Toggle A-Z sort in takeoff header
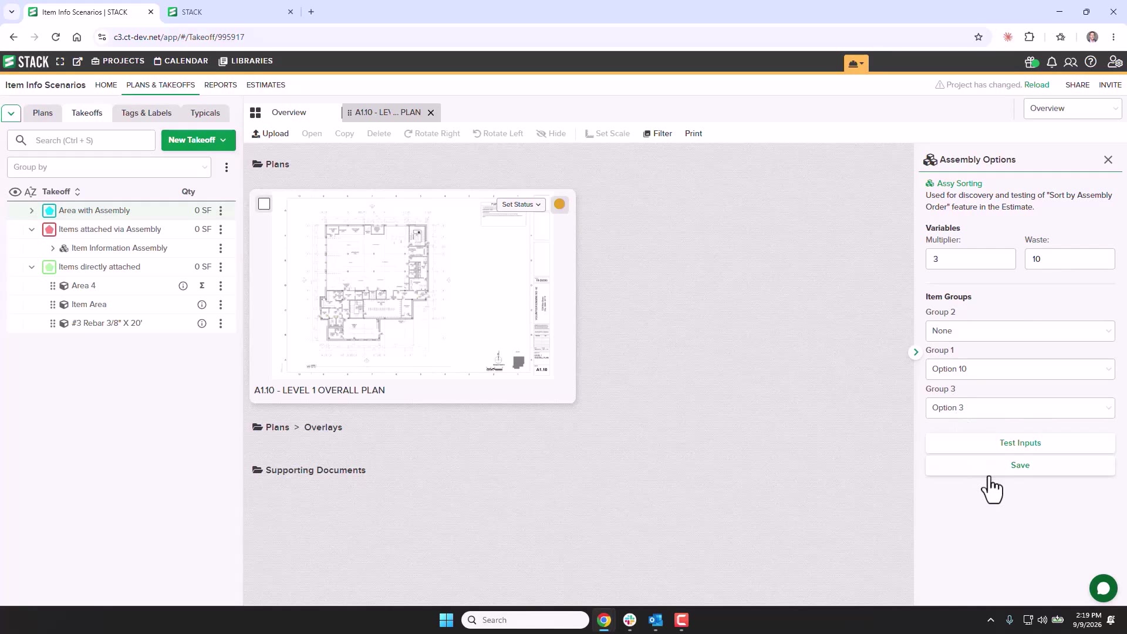 31,192
